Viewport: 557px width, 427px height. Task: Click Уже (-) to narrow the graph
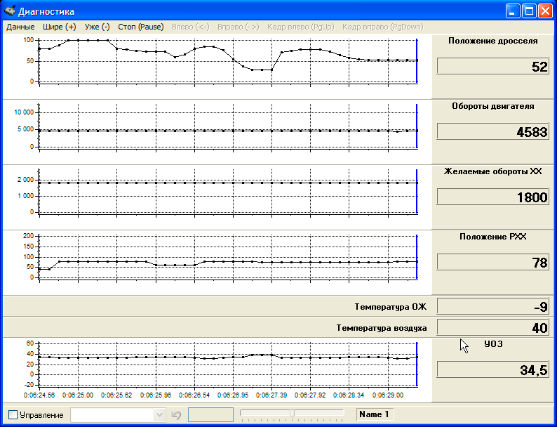click(97, 27)
